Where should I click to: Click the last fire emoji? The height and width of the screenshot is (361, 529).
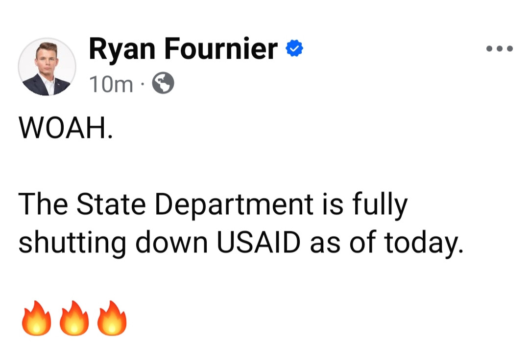pyautogui.click(x=112, y=318)
